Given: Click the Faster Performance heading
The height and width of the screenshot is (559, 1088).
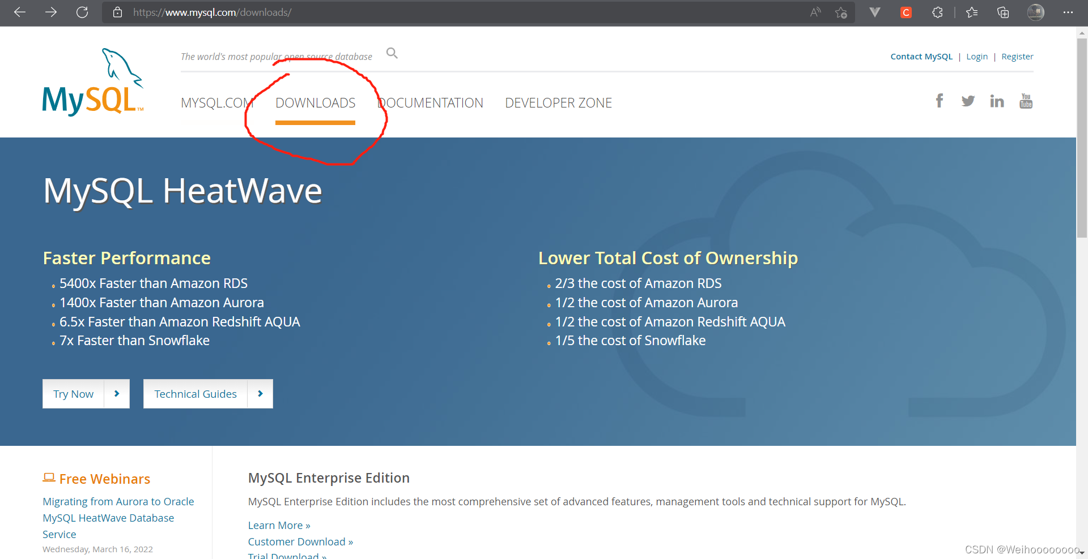Looking at the screenshot, I should click(127, 259).
